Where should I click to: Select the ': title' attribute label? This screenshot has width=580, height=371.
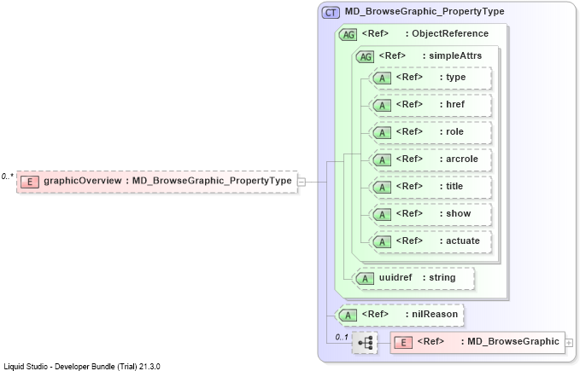451,187
